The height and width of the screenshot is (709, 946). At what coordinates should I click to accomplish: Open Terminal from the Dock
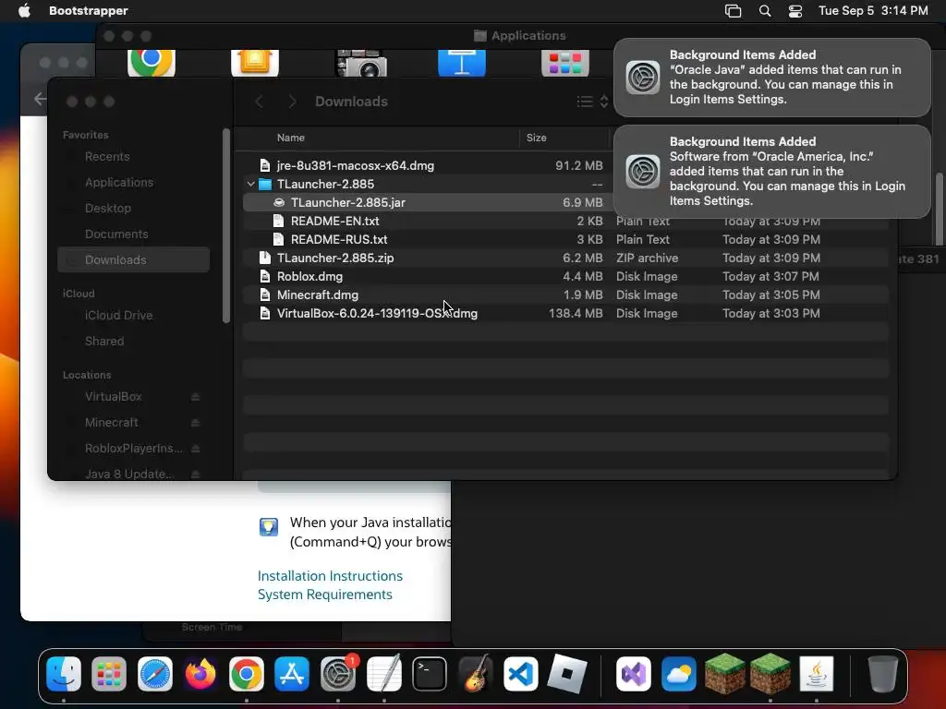pyautogui.click(x=430, y=673)
